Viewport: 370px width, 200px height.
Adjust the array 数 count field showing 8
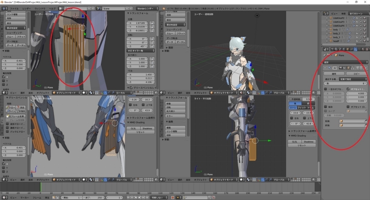(x=345, y=83)
